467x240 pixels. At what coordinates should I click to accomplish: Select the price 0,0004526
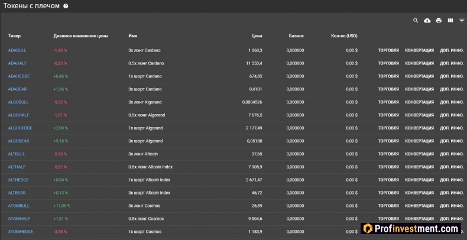coord(252,102)
